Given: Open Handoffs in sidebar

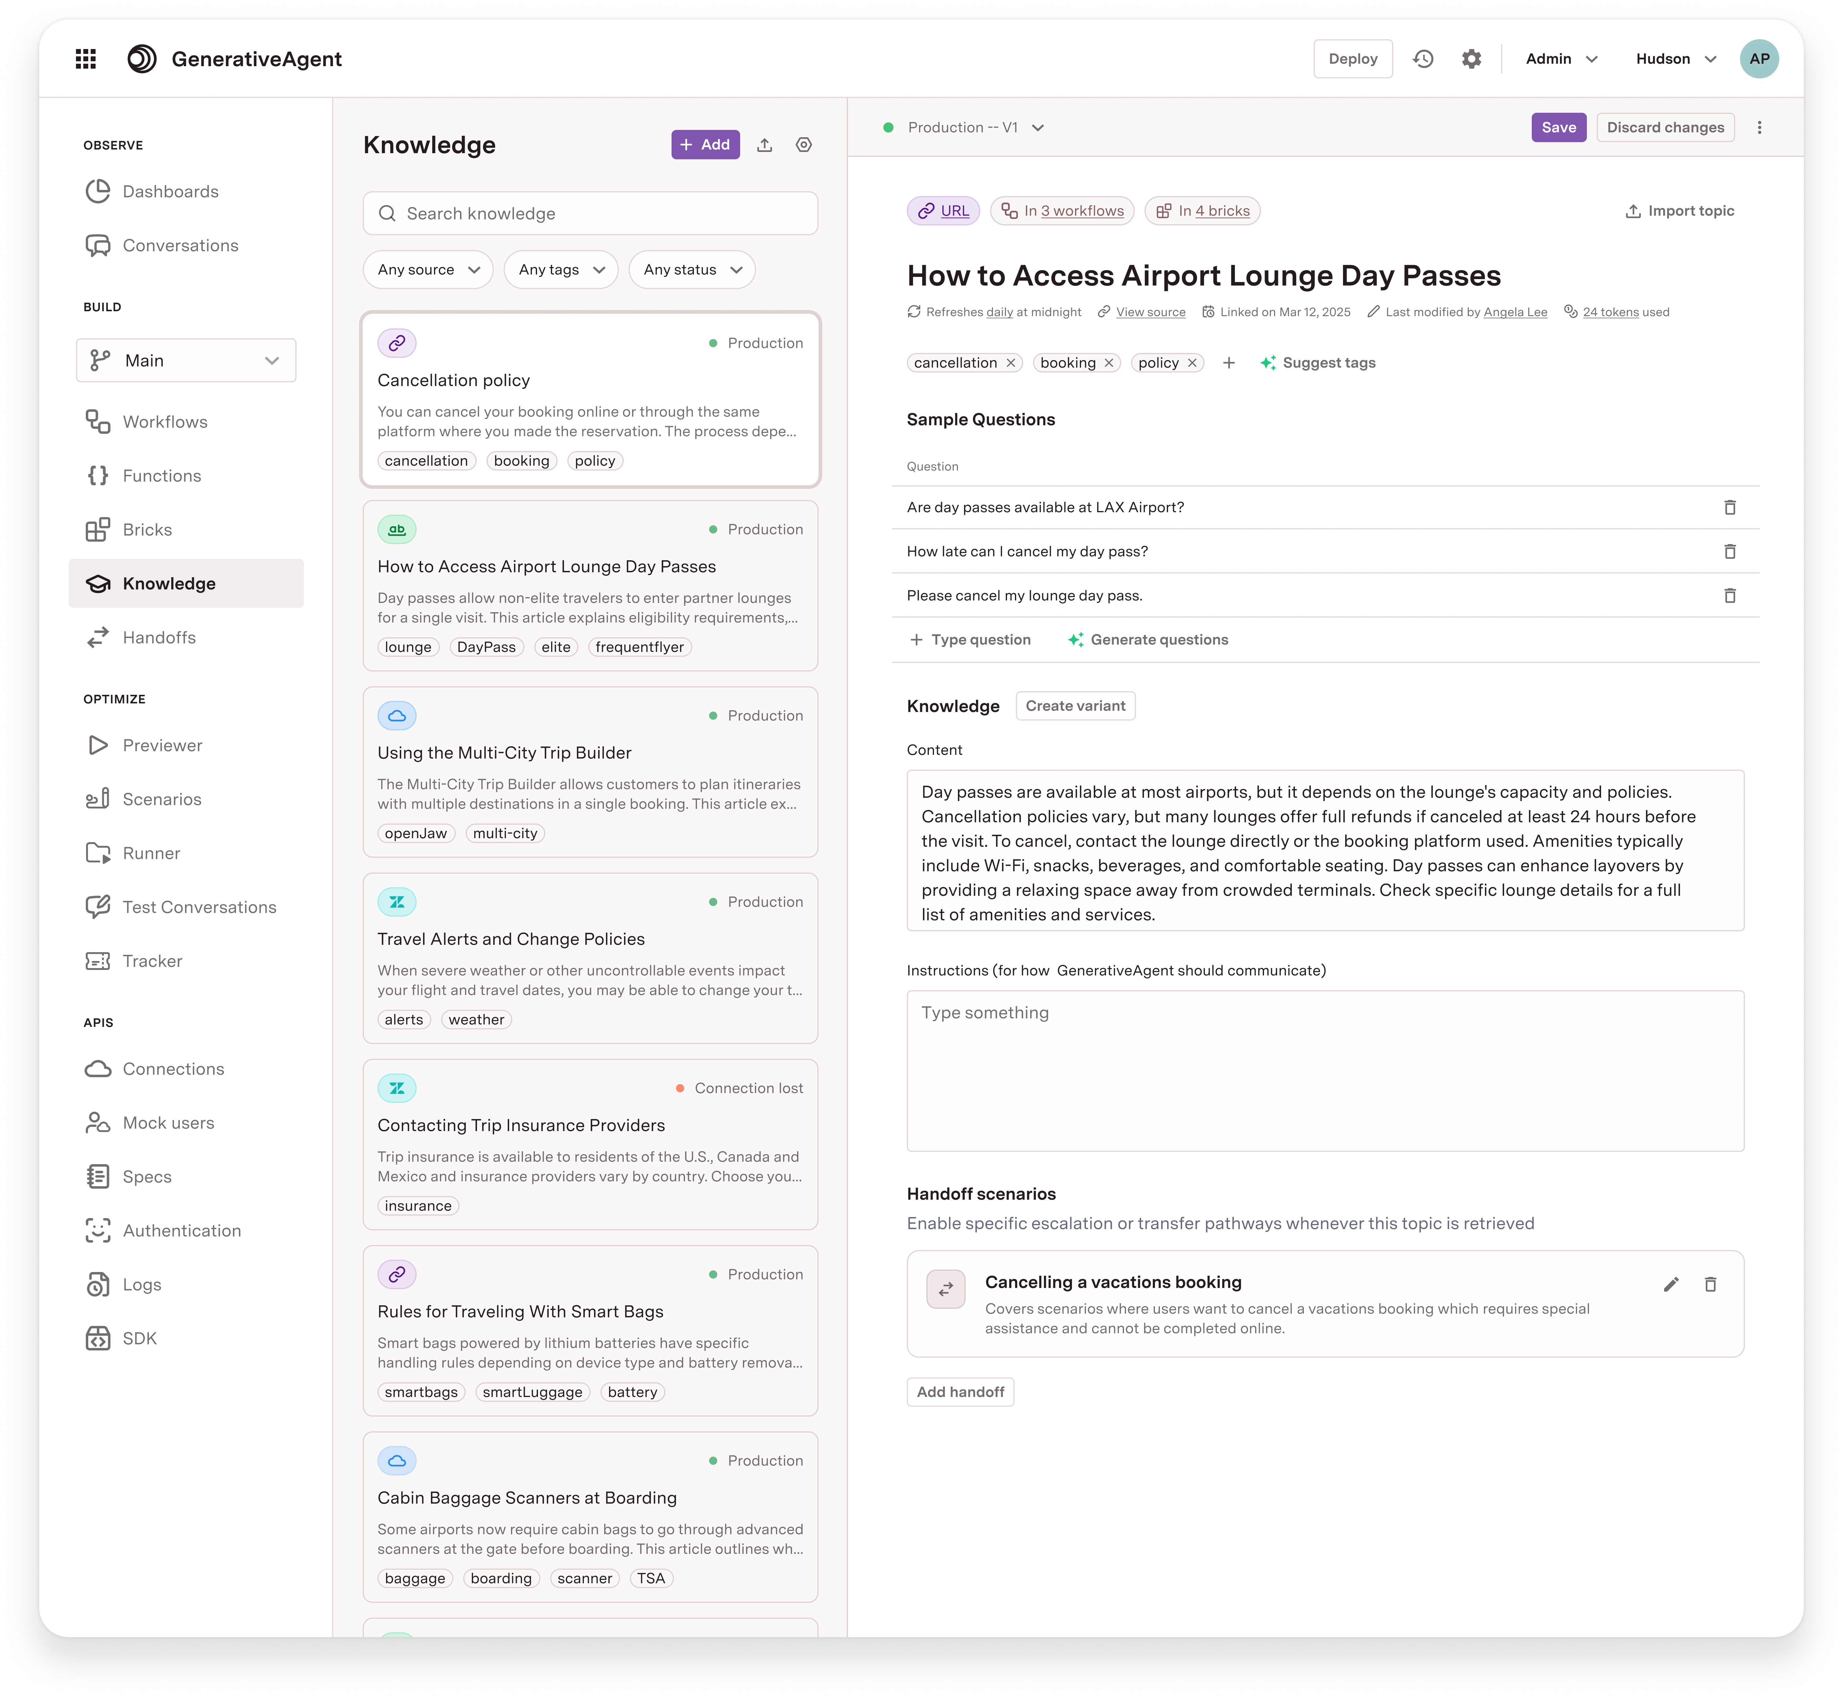Looking at the screenshot, I should click(140, 638).
